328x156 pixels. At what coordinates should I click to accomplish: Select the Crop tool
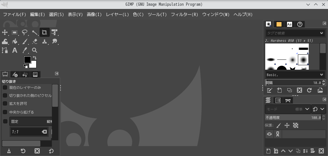click(x=45, y=32)
